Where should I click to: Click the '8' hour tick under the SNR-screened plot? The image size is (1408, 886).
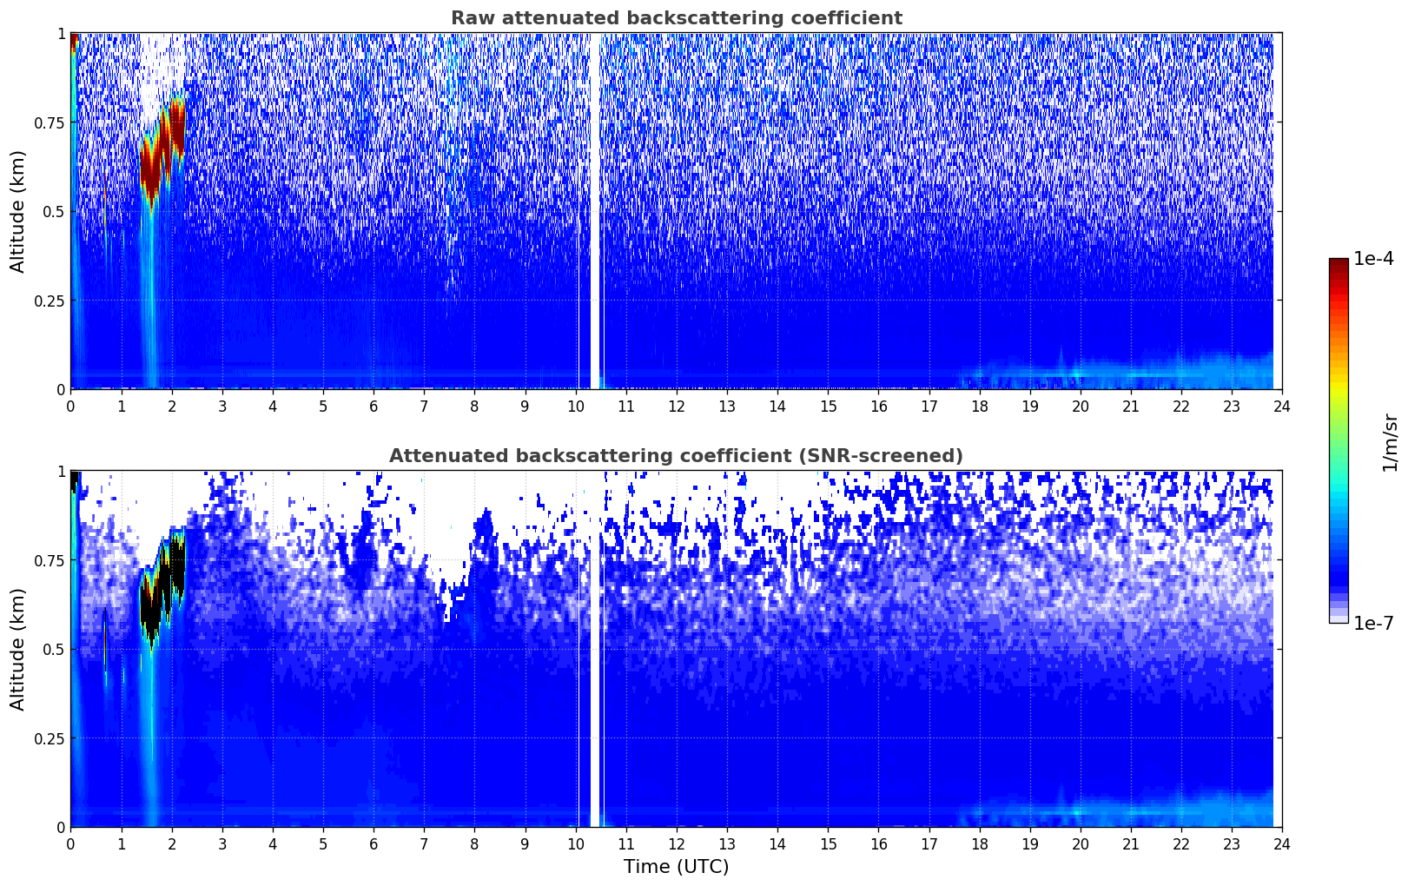474,843
